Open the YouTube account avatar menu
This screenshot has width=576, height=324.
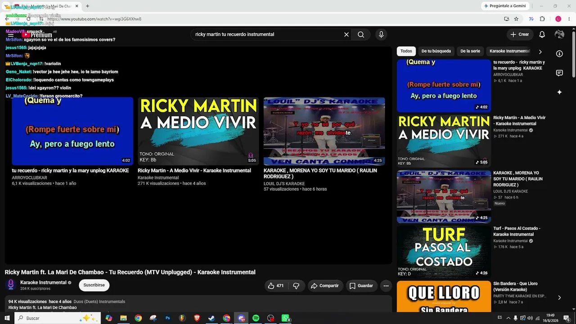[559, 35]
